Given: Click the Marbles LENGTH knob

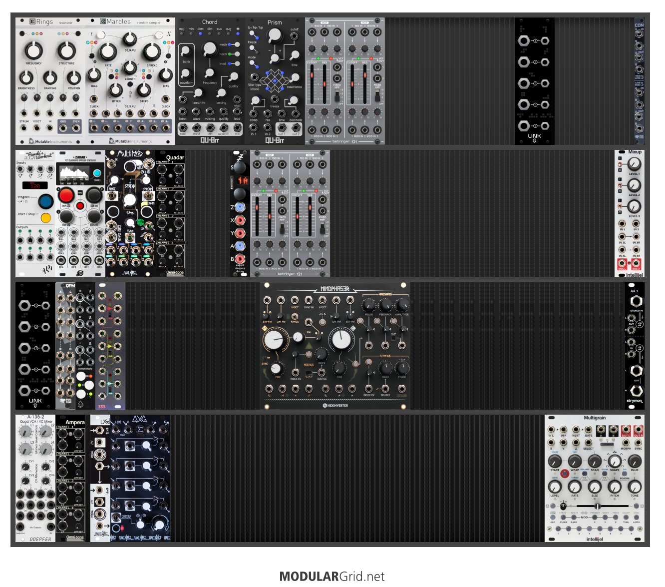Looking at the screenshot, I should coord(130,68).
